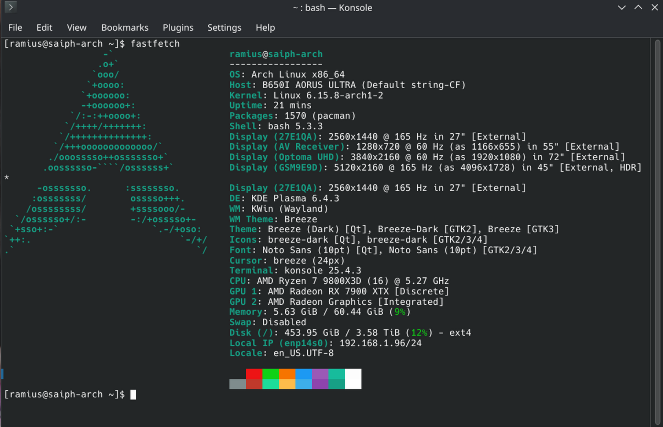
Task: Open the Settings menu
Action: pyautogui.click(x=224, y=28)
